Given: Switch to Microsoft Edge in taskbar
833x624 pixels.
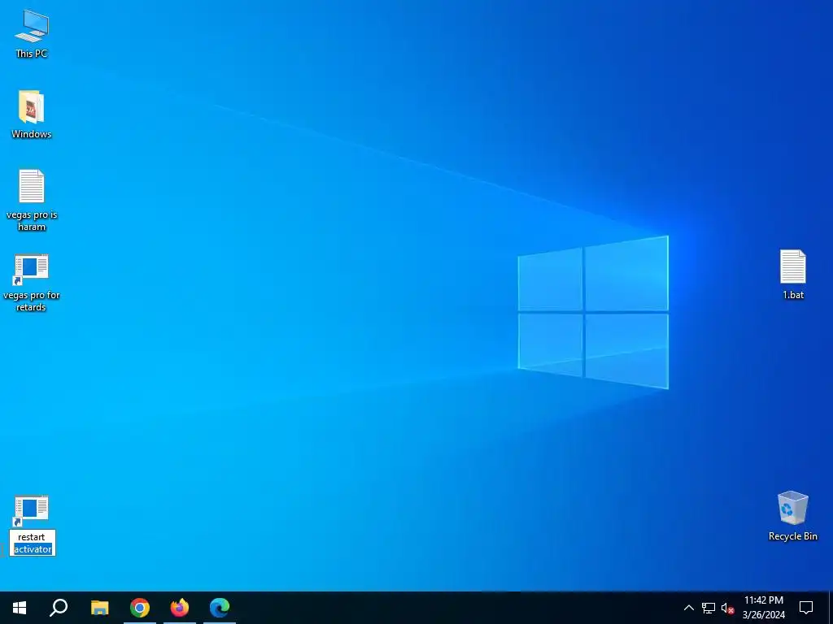Looking at the screenshot, I should click(220, 608).
